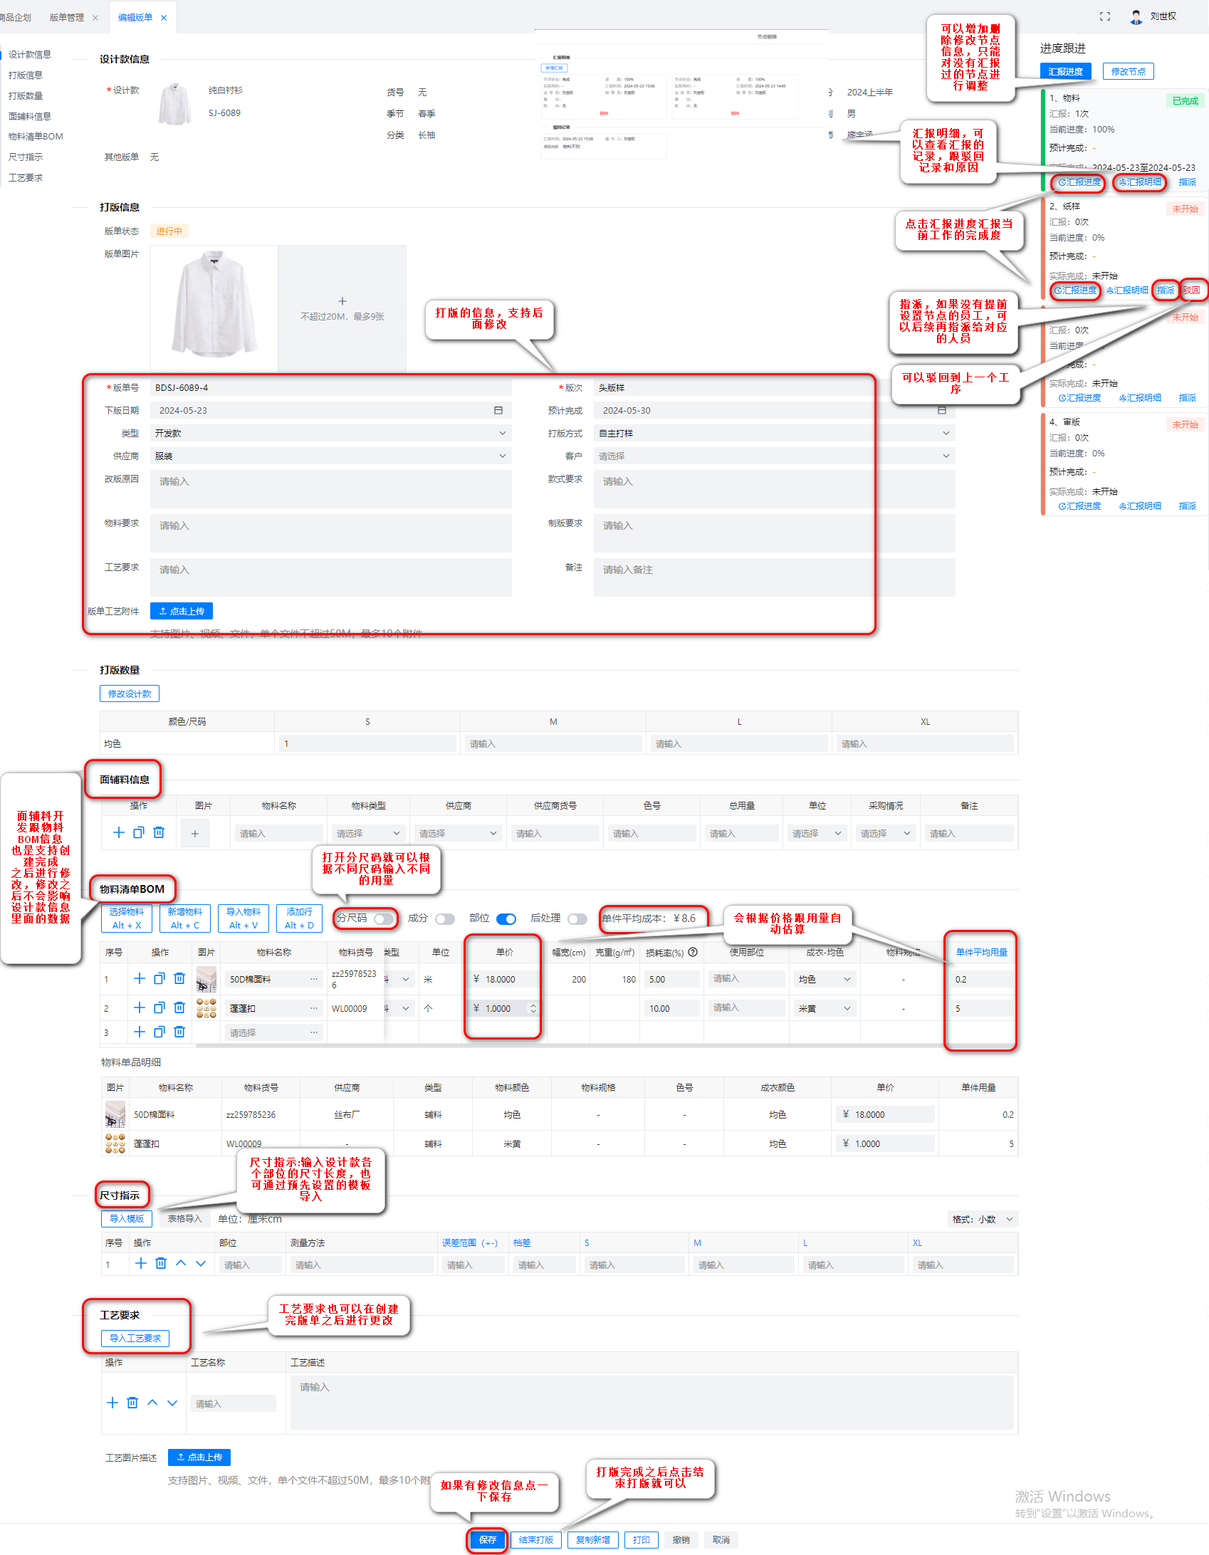
Task: Open the 格式: 小数 dropdown
Action: [983, 1219]
